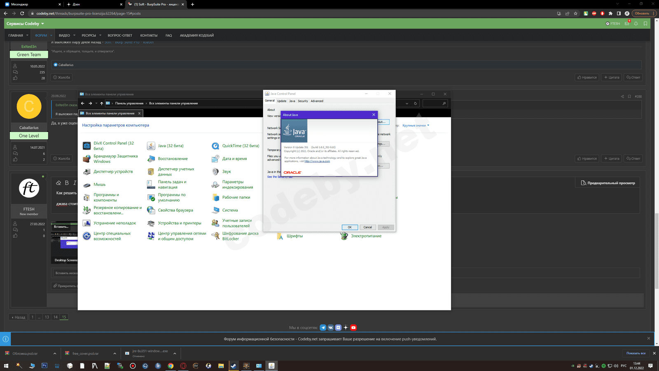
Task: Click OK in the Java Control Panel
Action: [x=349, y=227]
